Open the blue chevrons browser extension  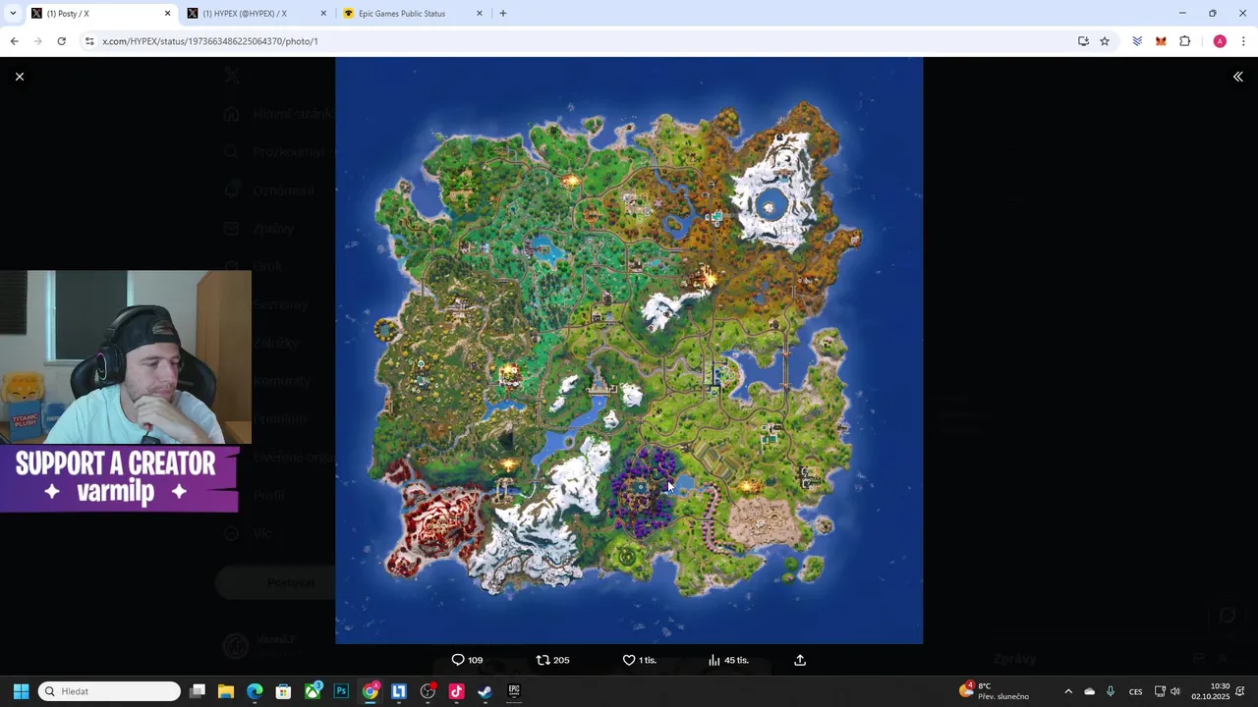(x=1137, y=41)
